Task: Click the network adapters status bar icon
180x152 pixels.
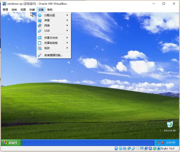Action: pyautogui.click(x=129, y=148)
